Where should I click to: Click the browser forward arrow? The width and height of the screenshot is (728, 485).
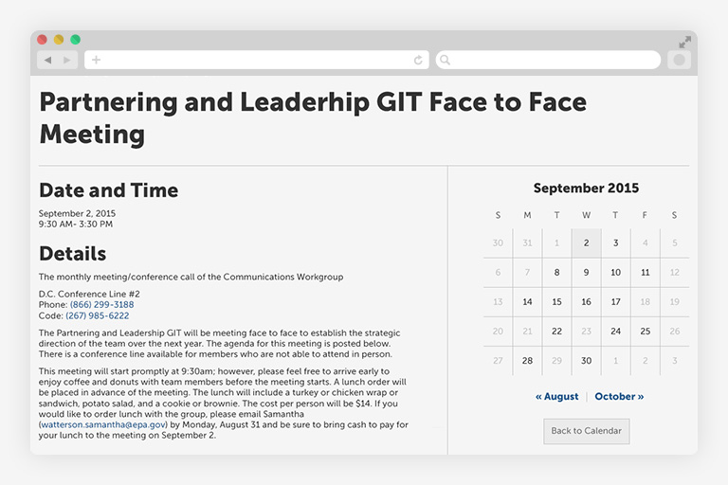66,60
